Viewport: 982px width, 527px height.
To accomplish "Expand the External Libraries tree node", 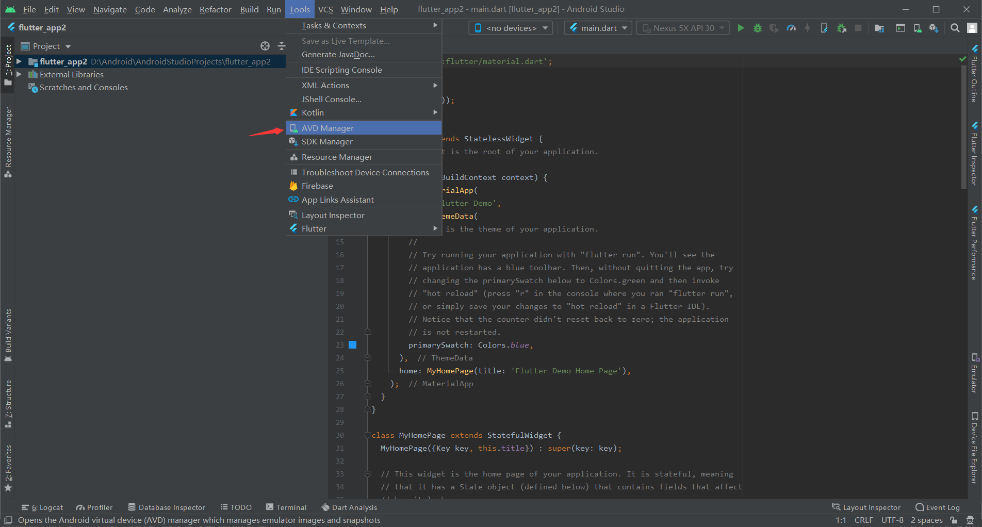I will (x=19, y=74).
